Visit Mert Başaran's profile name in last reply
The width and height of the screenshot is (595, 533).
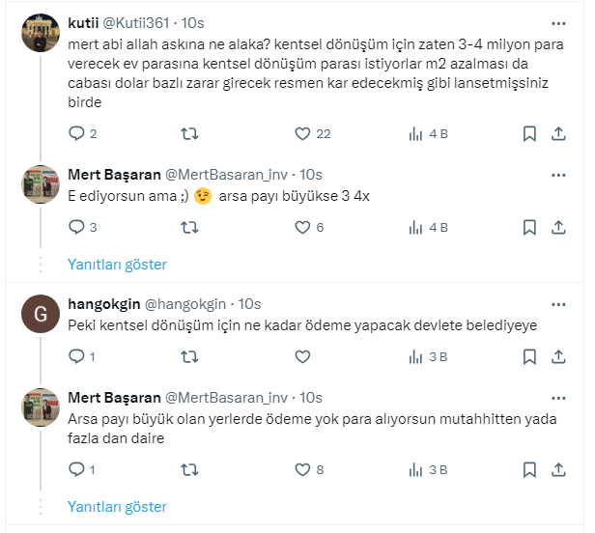114,397
